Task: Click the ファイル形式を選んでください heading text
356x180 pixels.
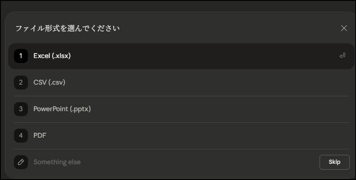Action: pos(68,29)
